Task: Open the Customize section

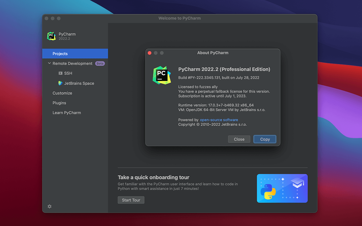Action: (x=62, y=93)
